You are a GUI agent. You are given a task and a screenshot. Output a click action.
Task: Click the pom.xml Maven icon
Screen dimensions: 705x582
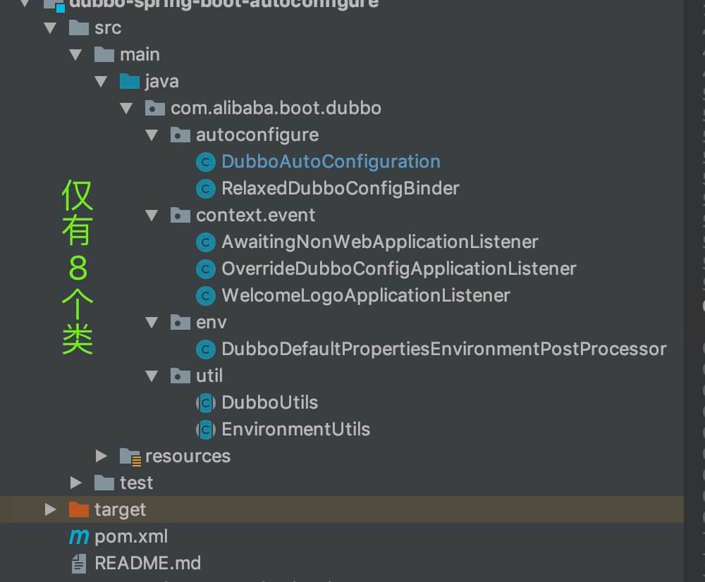[78, 537]
